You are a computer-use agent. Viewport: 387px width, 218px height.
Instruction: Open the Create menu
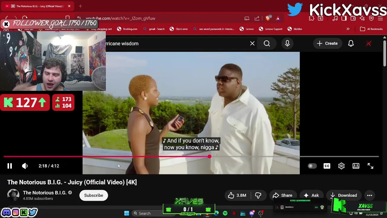coord(327,44)
